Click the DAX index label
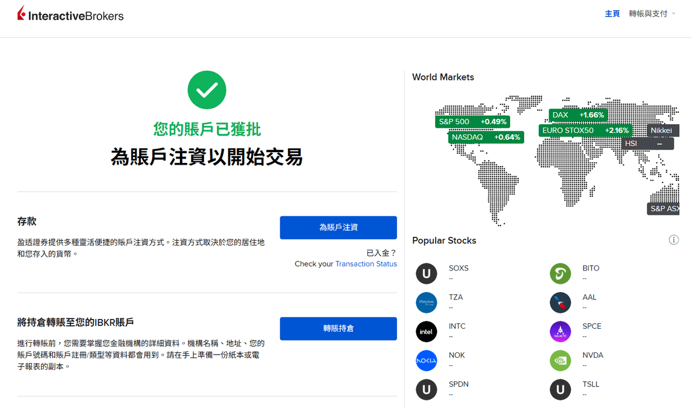This screenshot has width=691, height=408. coord(579,115)
